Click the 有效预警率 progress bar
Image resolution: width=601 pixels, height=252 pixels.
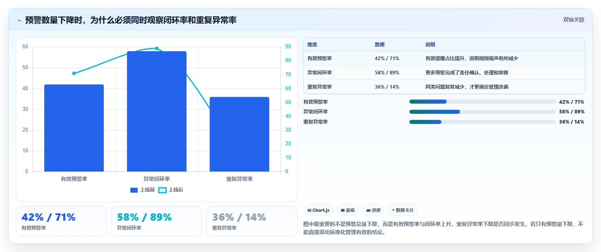[x=482, y=102]
